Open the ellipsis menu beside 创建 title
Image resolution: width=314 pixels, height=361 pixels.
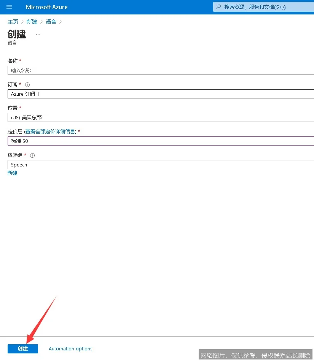click(x=38, y=34)
